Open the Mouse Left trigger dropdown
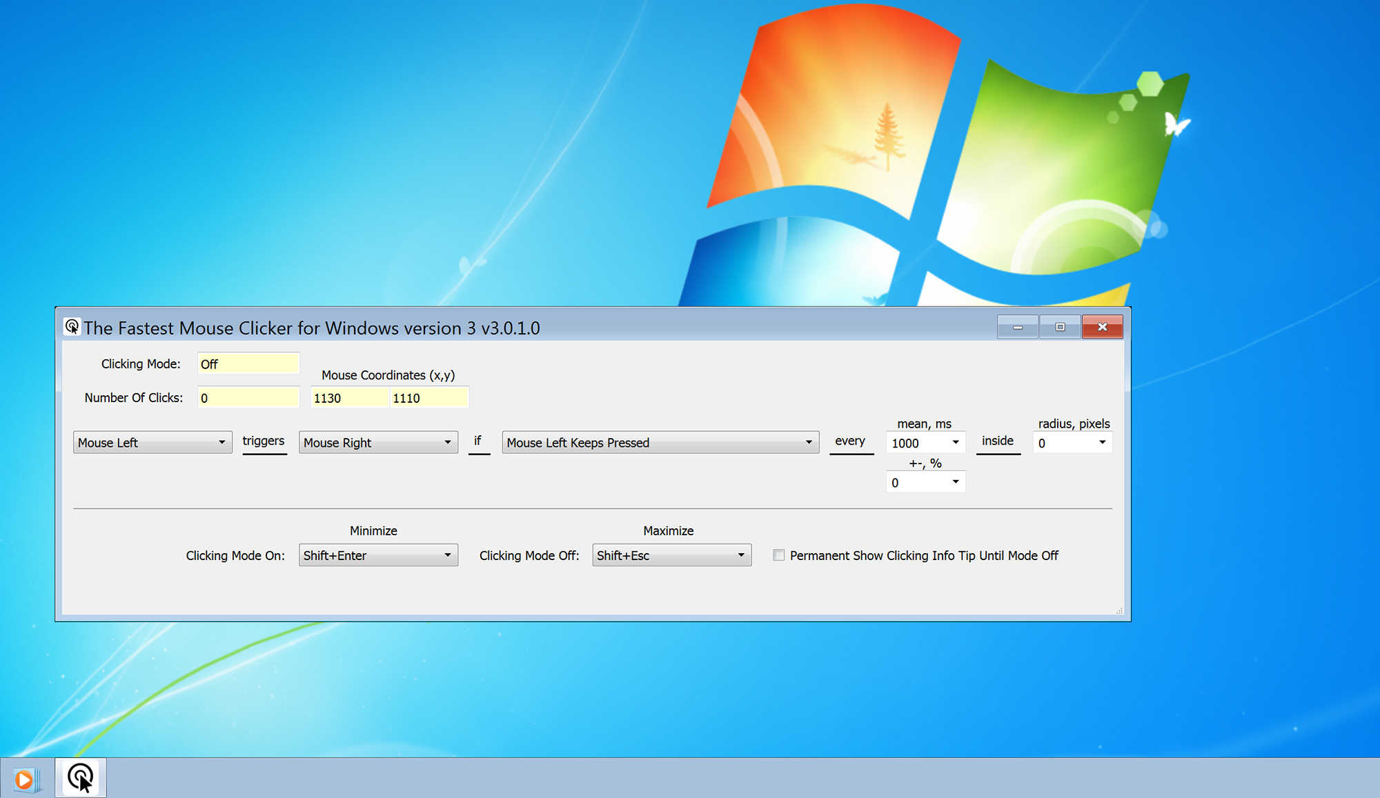This screenshot has width=1380, height=798. click(x=221, y=442)
